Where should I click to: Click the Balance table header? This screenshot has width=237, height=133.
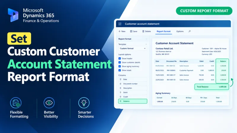pos(223,61)
